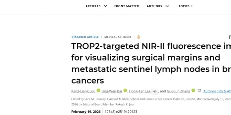Click the chevron arrow beside ARTICLES
The image size is (231, 115).
click(x=105, y=6)
